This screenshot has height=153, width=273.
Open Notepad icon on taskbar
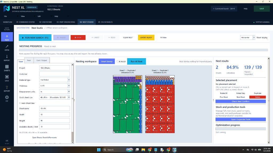156,150
